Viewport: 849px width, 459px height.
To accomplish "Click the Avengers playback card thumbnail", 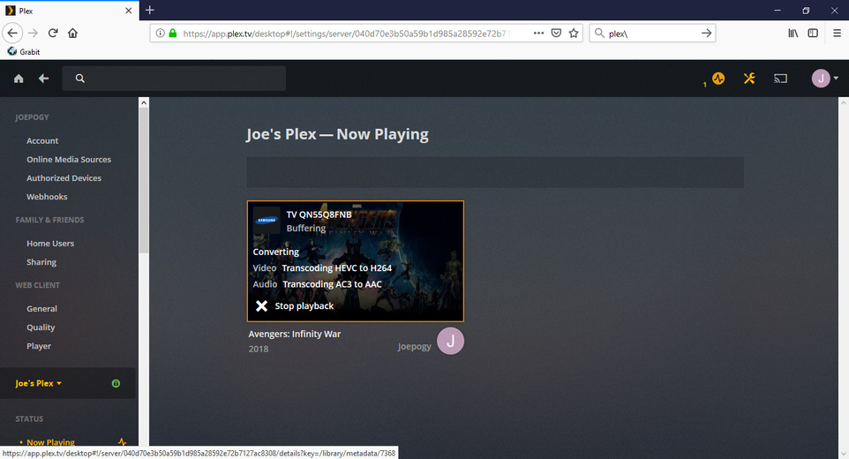I will [355, 261].
